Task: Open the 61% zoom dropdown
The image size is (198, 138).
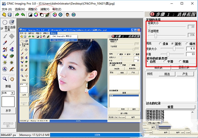Action: click(12, 93)
